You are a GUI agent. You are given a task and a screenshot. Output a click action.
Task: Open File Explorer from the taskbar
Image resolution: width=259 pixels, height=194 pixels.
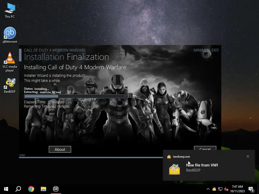pos(44,189)
